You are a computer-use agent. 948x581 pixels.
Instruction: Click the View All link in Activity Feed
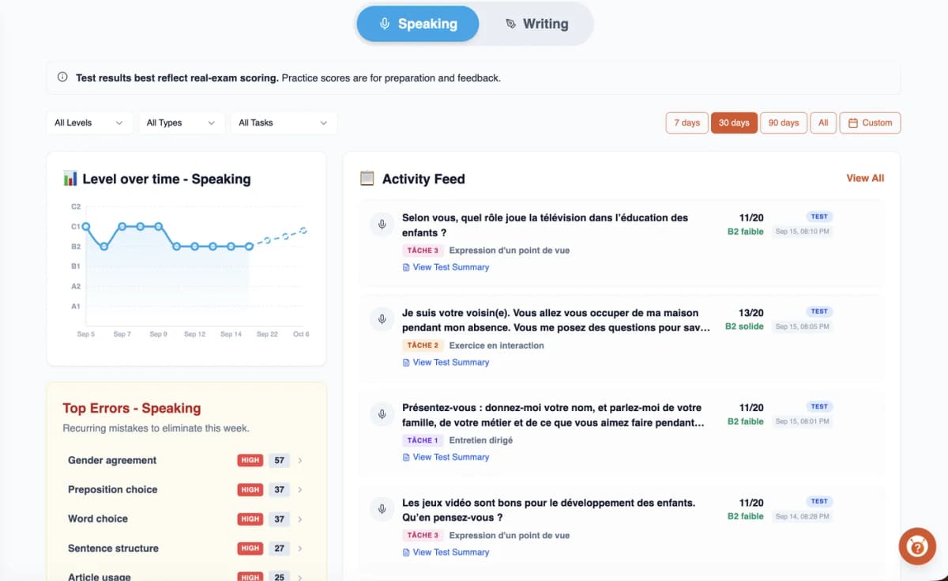865,178
